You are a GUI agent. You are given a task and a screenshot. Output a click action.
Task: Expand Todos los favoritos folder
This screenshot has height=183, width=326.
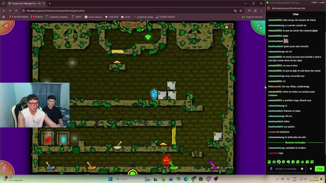tap(252, 17)
